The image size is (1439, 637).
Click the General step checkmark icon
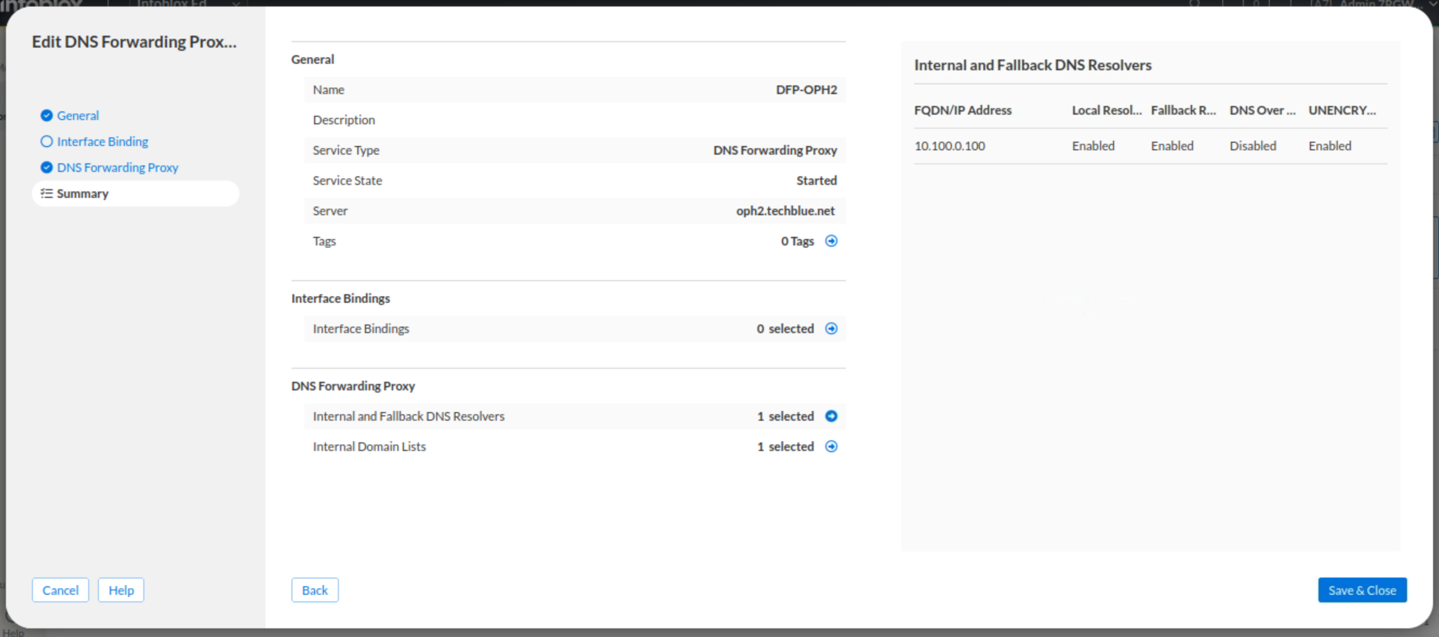(46, 116)
